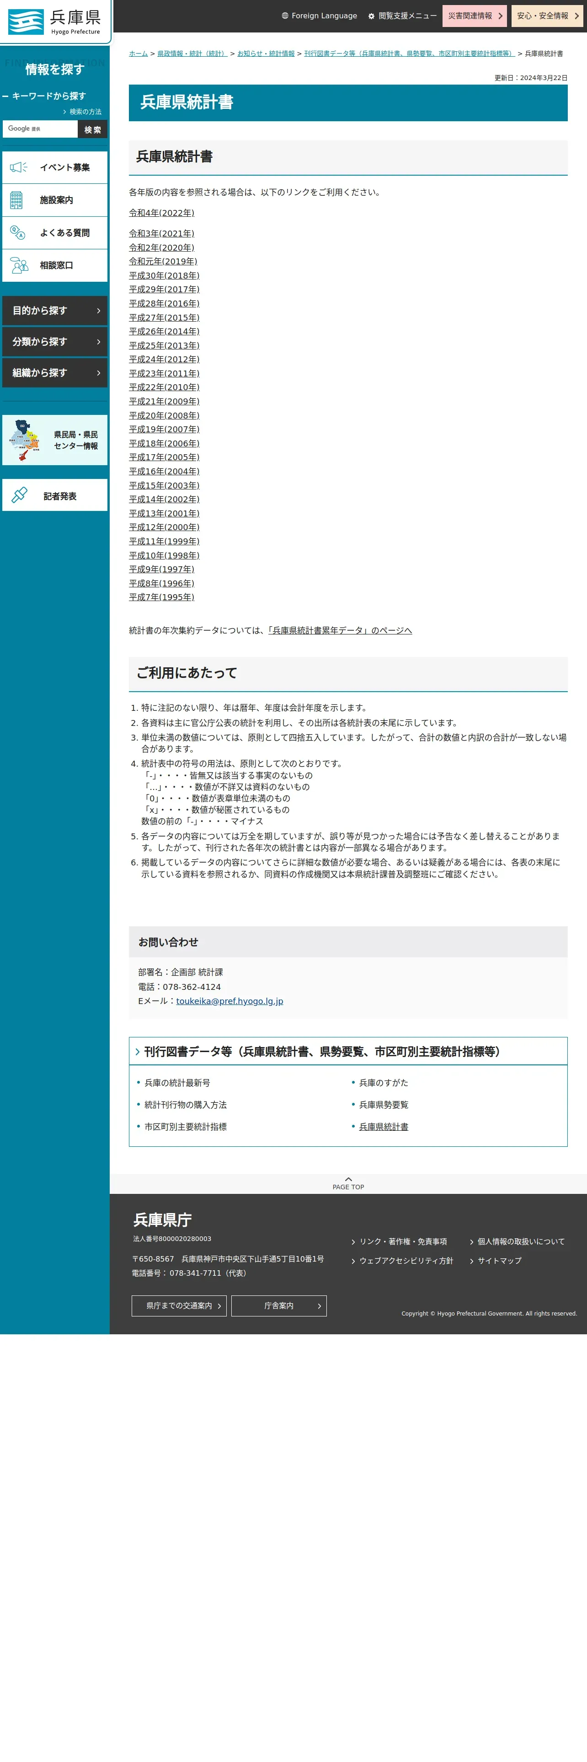Image resolution: width=587 pixels, height=1762 pixels.
Task: Open the 平成30年(2018年) link
Action: (x=165, y=276)
